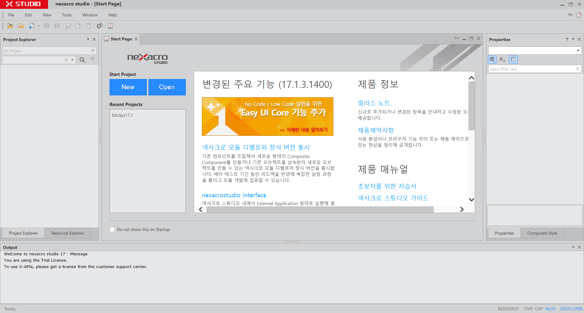This screenshot has height=313, width=584.
Task: Click the Save All toolbar icon
Action: point(57,26)
